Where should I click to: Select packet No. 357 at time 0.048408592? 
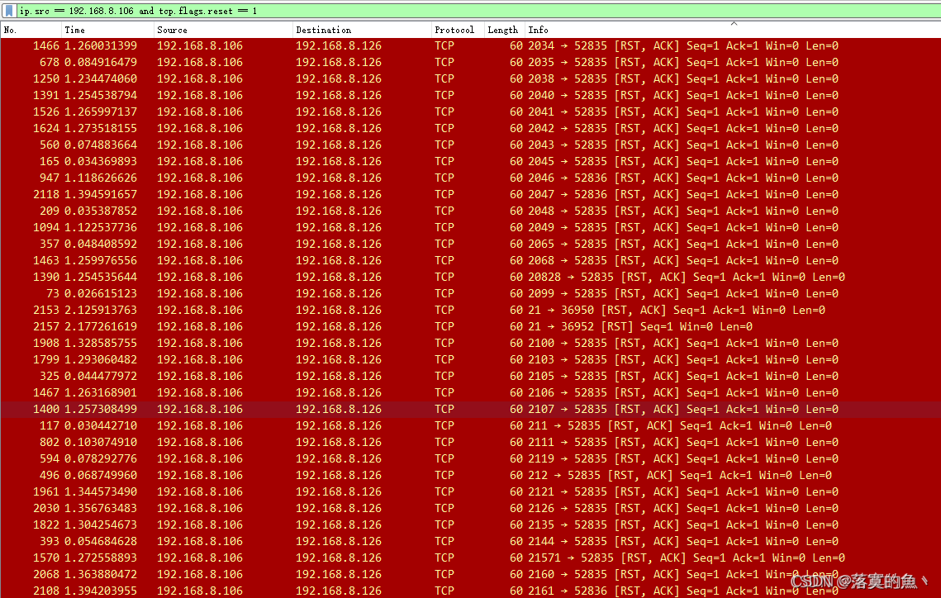click(x=471, y=244)
